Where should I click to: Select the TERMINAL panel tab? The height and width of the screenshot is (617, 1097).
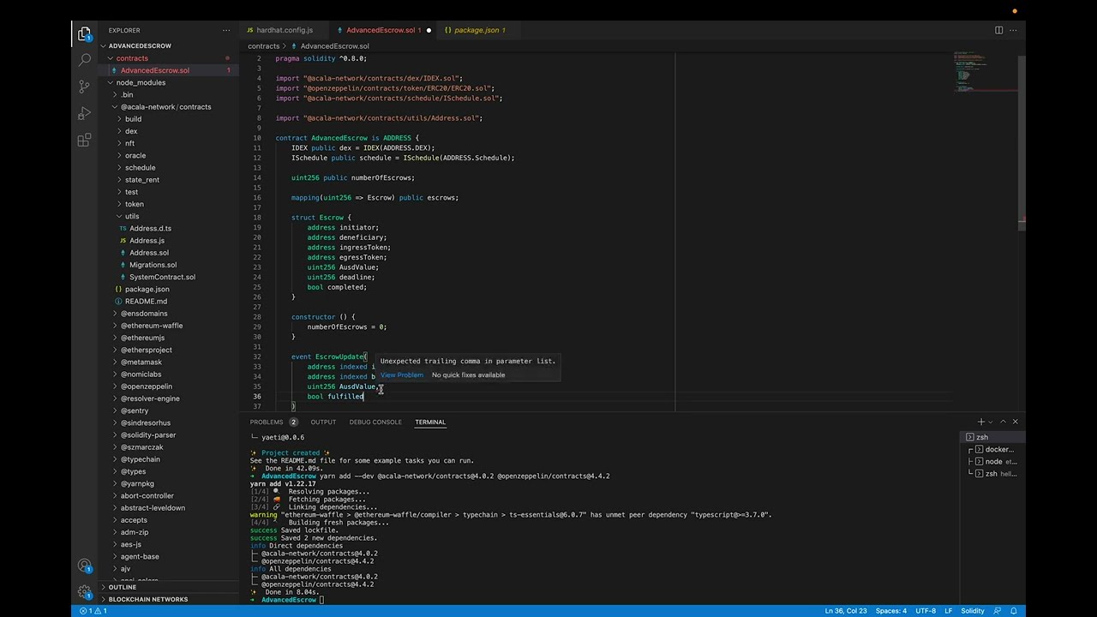click(x=430, y=422)
